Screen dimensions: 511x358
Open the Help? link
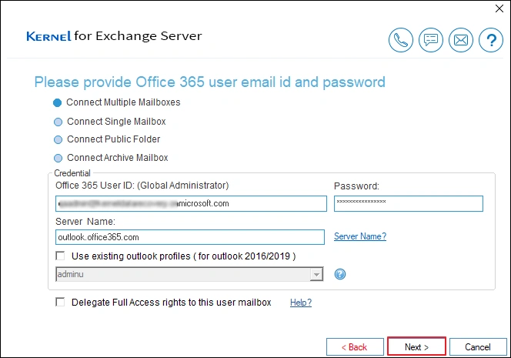pos(301,303)
